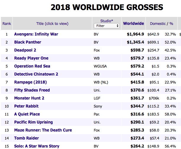View the Ready Player One page
The height and width of the screenshot is (149, 181).
click(x=31, y=58)
